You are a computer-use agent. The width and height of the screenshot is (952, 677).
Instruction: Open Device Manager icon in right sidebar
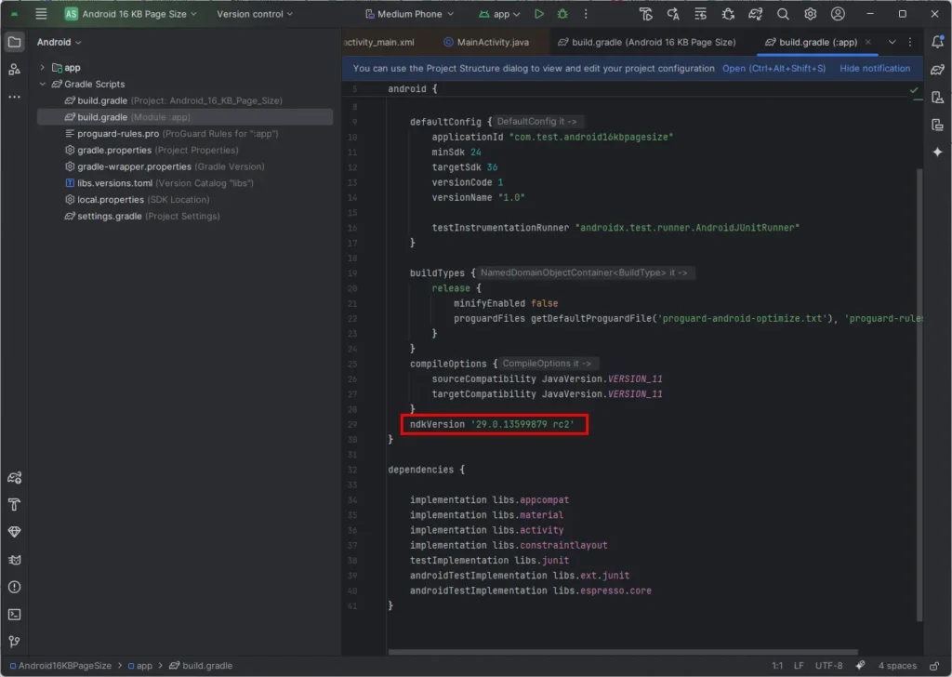[937, 97]
